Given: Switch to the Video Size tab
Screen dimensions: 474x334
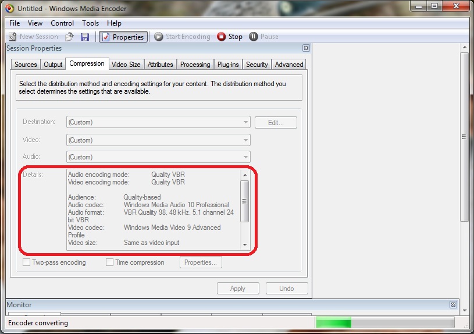Looking at the screenshot, I should pyautogui.click(x=126, y=65).
